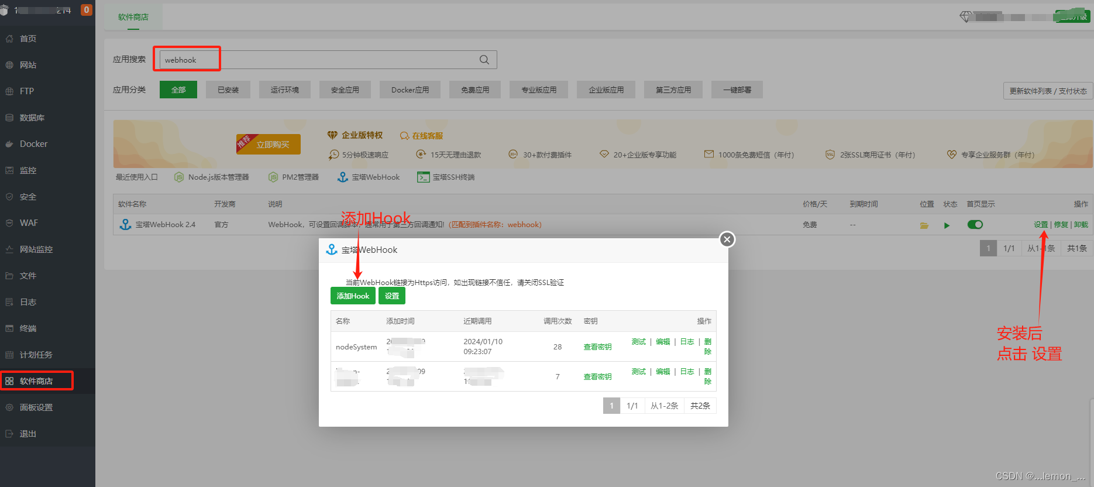1094x487 pixels.
Task: Click 日志 in the hook row called 7 times
Action: 687,372
